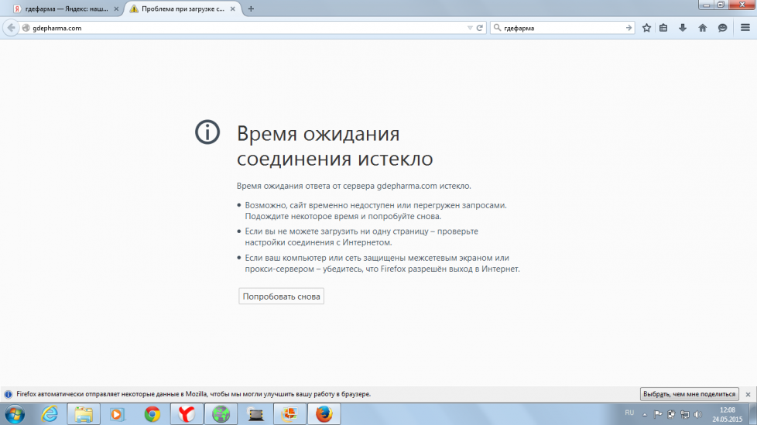
Task: Click Выбрать, чем мне поделиться button
Action: (688, 394)
